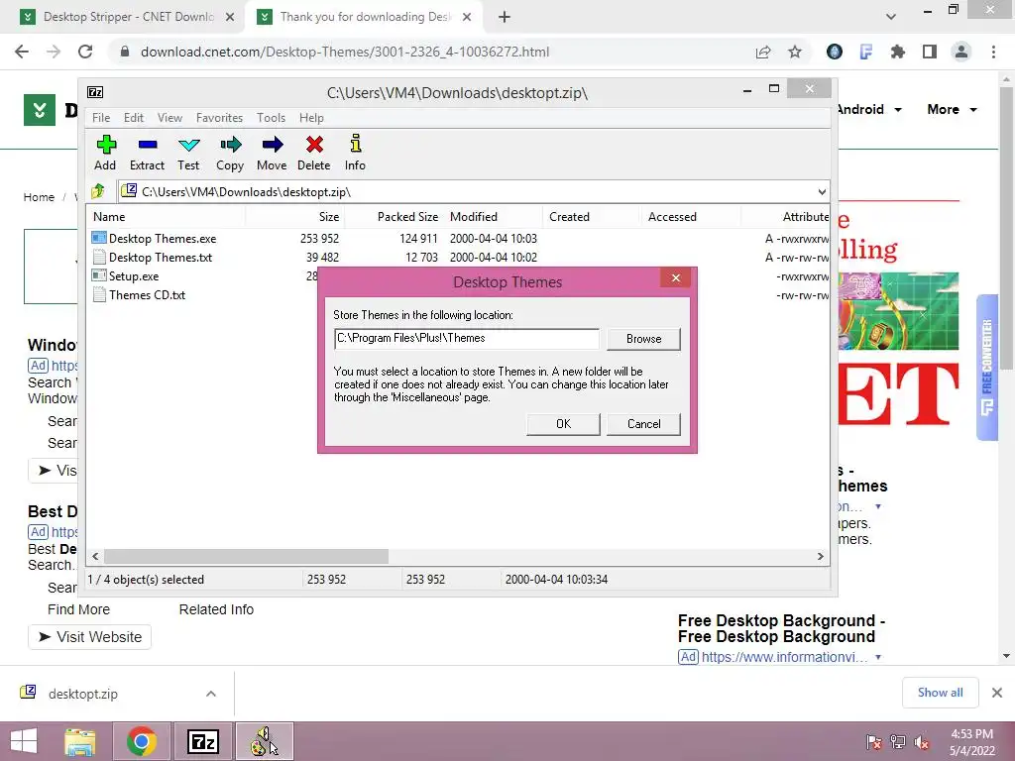Image resolution: width=1015 pixels, height=761 pixels.
Task: Open File Explorer from taskbar
Action: tap(80, 741)
